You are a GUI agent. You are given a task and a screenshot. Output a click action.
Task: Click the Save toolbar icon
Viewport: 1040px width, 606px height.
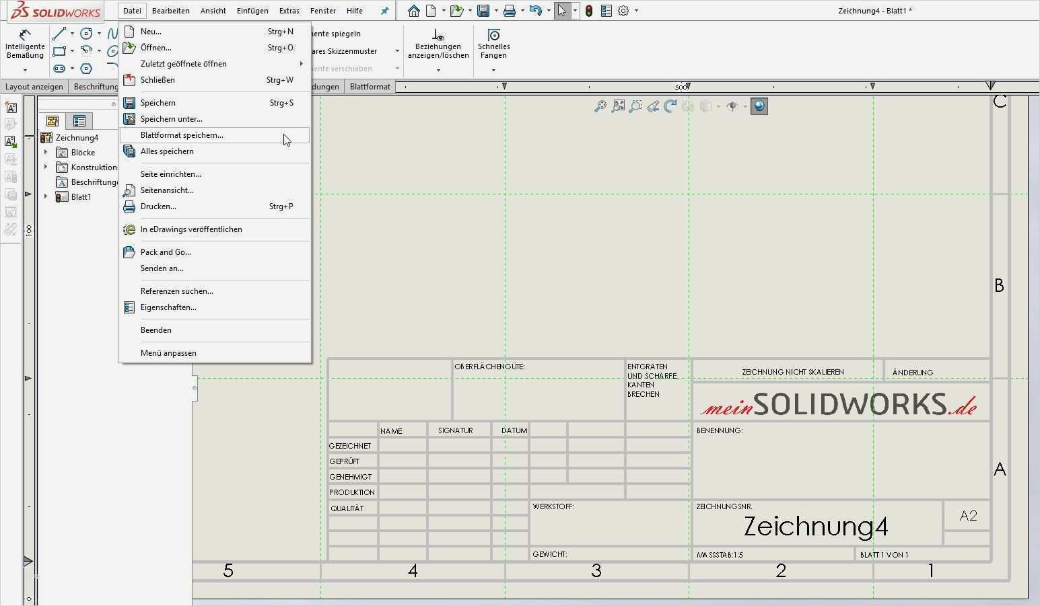tap(483, 11)
